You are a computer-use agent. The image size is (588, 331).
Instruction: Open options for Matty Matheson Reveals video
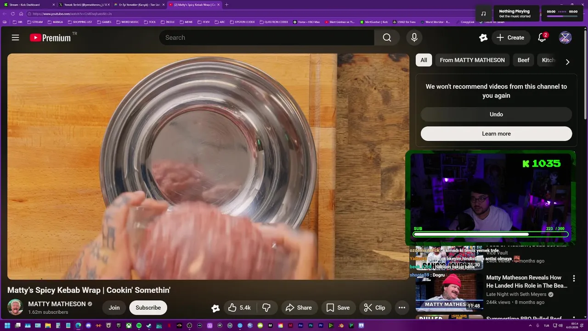click(573, 278)
